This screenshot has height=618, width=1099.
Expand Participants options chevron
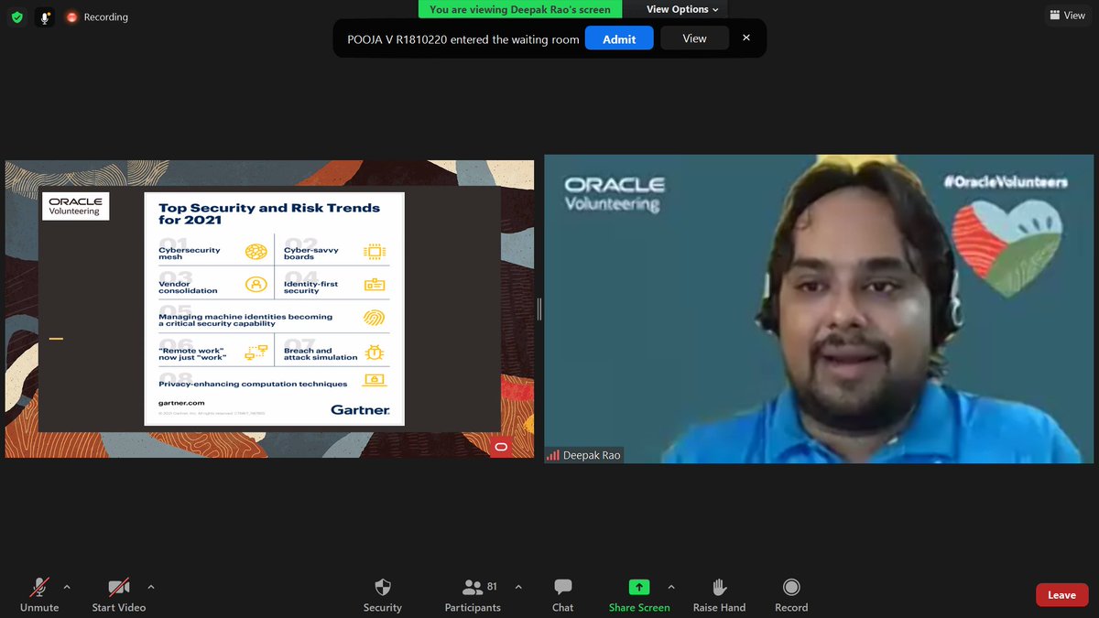pos(517,587)
